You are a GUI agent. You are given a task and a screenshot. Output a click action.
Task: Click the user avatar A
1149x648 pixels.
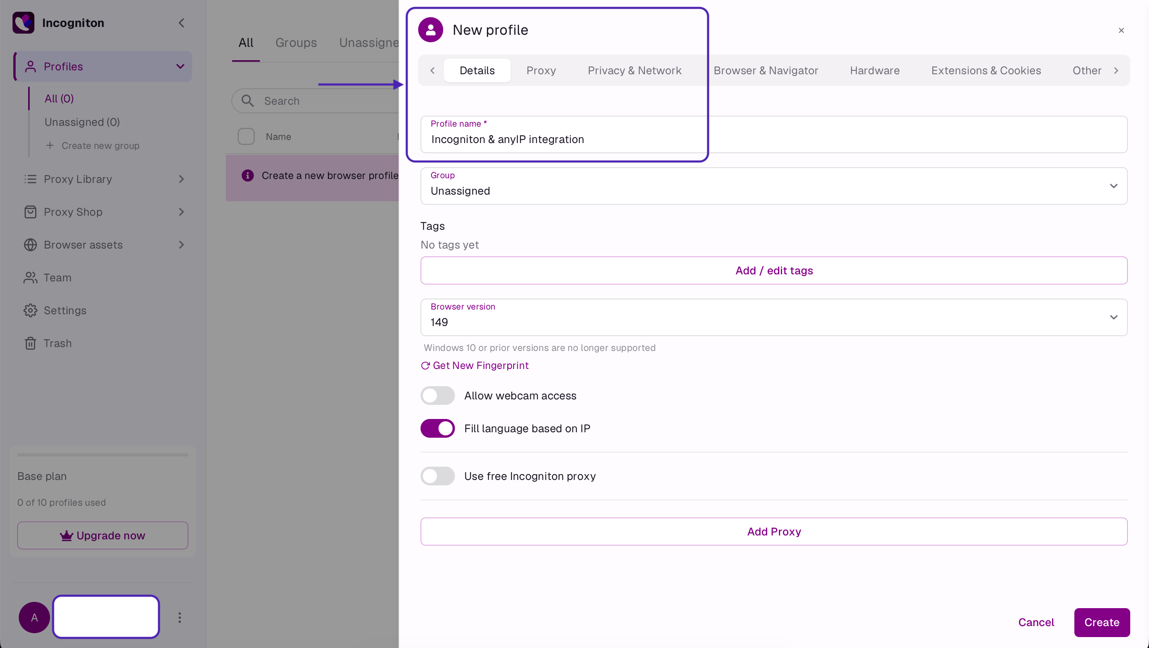(x=34, y=617)
